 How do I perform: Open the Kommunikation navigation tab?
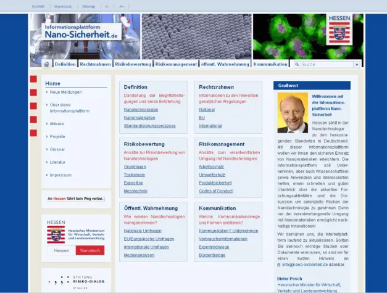[x=270, y=64]
